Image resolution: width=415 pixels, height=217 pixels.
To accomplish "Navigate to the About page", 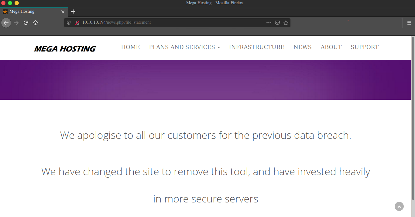I will pos(331,47).
